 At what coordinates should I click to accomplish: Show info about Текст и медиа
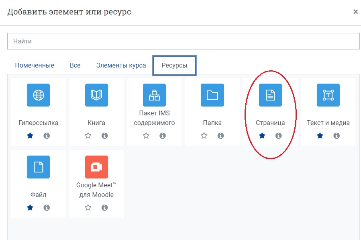point(337,135)
